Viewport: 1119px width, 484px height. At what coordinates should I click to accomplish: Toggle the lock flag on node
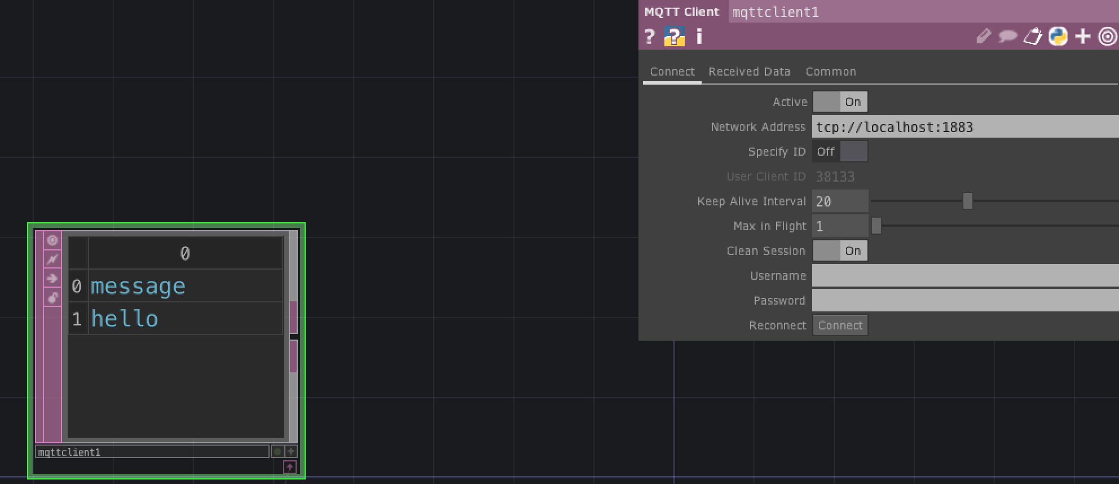coord(52,298)
